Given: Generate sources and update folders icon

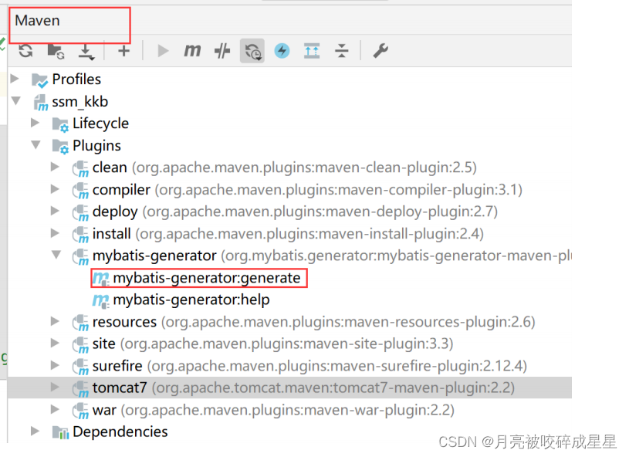Looking at the screenshot, I should click(56, 52).
